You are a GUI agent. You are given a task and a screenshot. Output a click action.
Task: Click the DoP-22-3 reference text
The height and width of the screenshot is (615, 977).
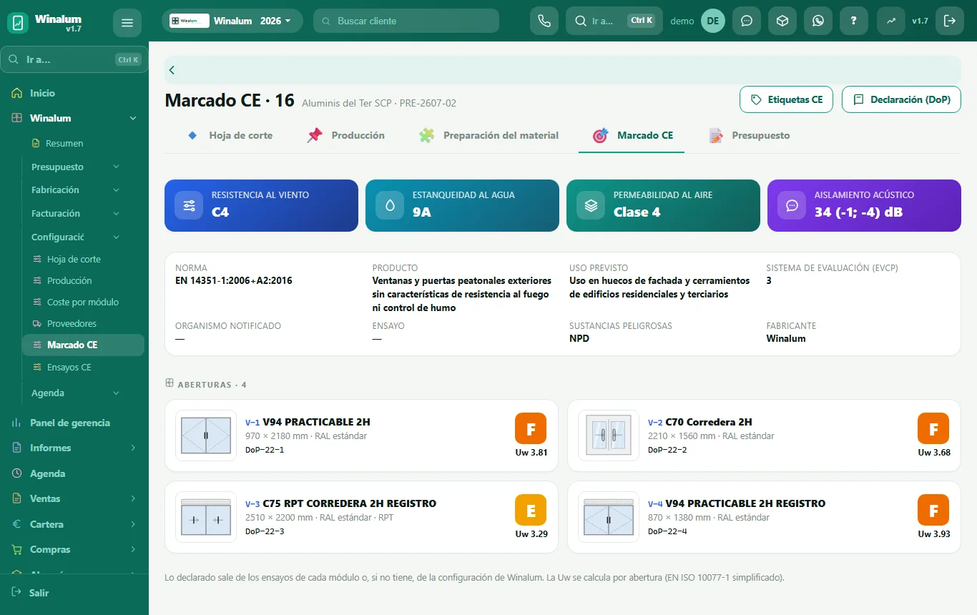[265, 531]
